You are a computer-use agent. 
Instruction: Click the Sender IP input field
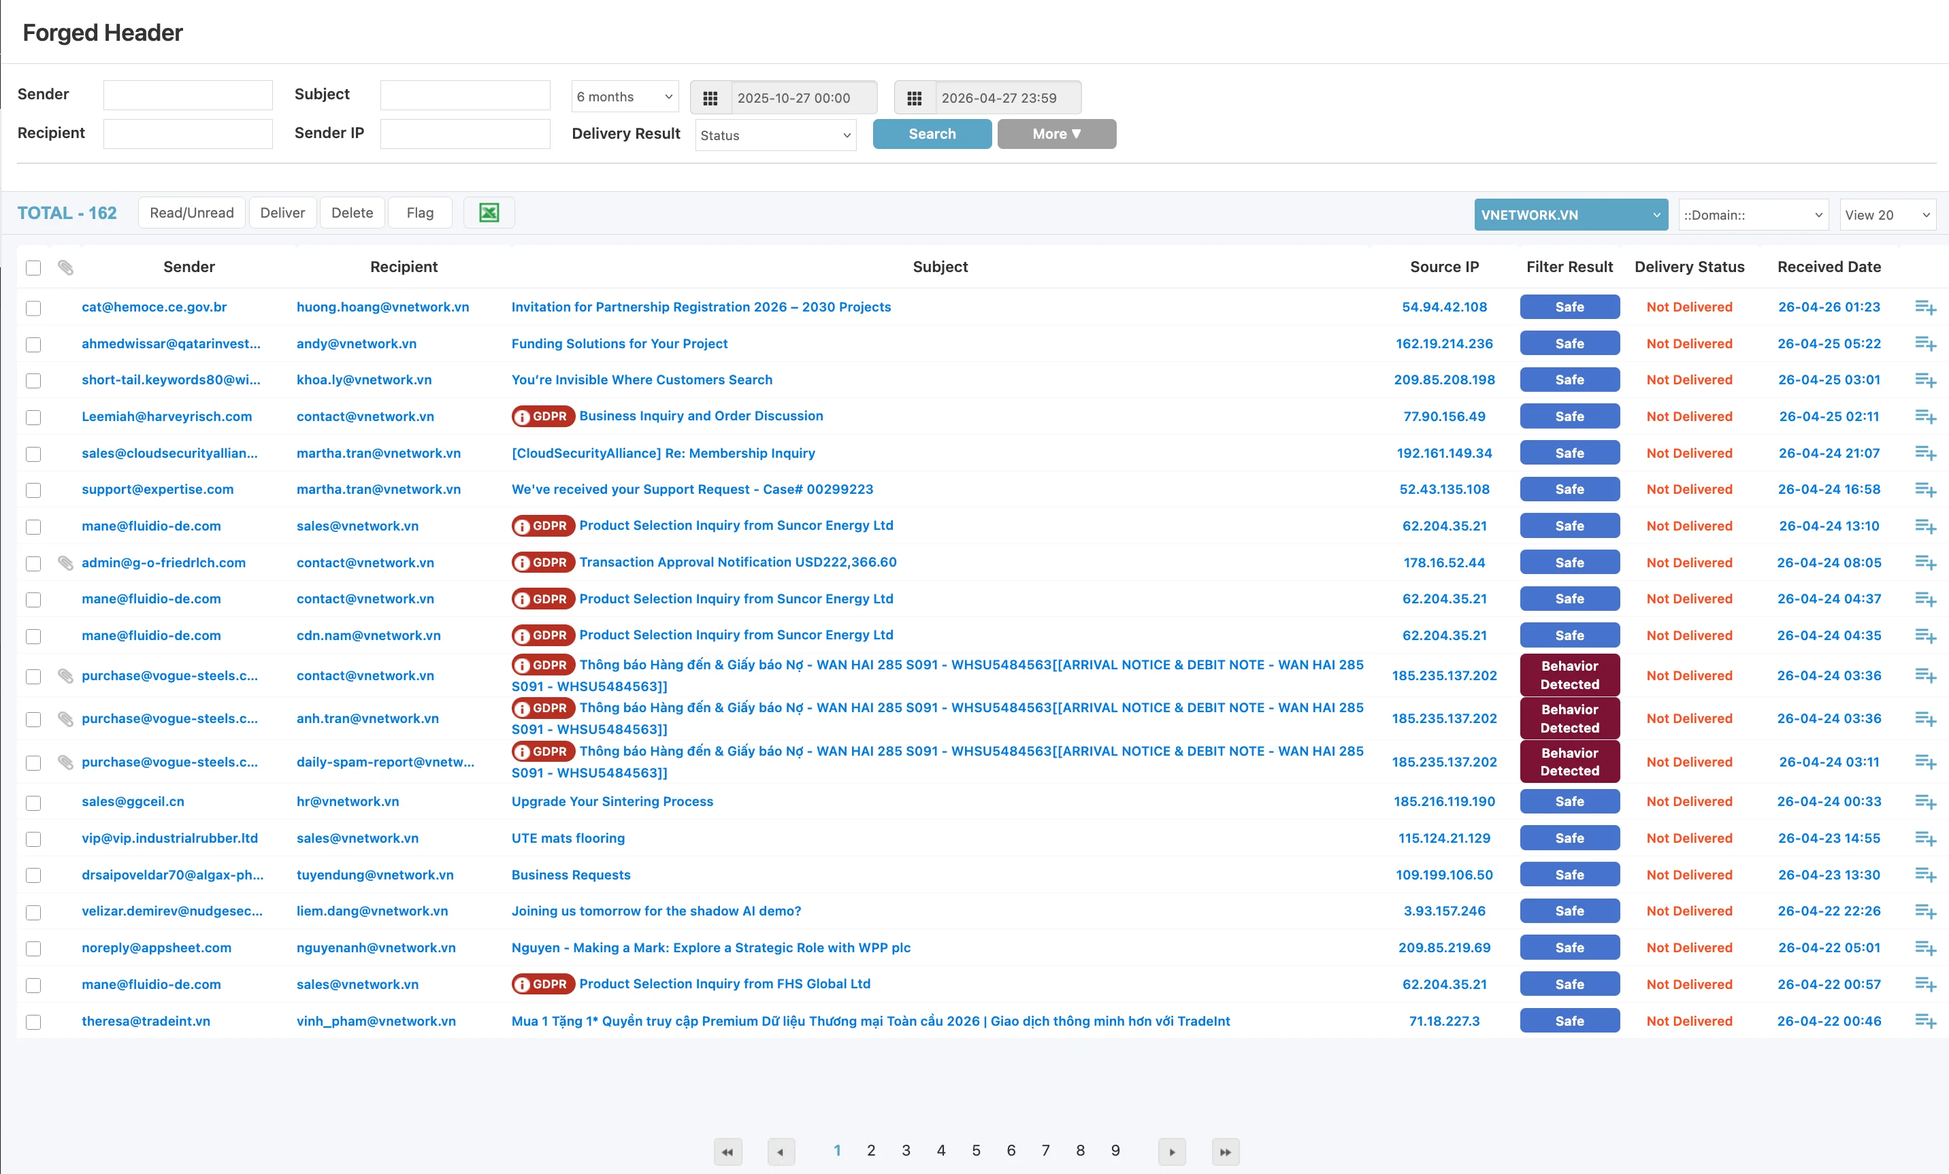click(465, 133)
